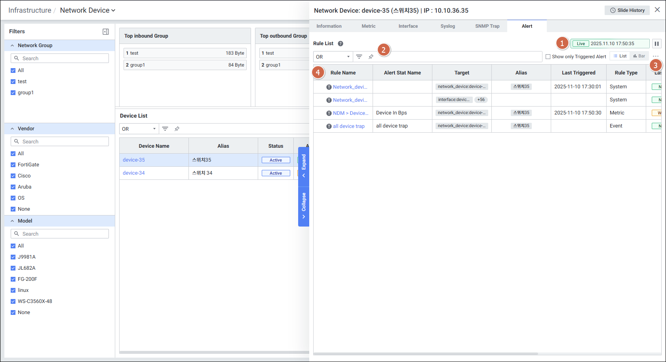Open filter options in Rule List

point(359,57)
